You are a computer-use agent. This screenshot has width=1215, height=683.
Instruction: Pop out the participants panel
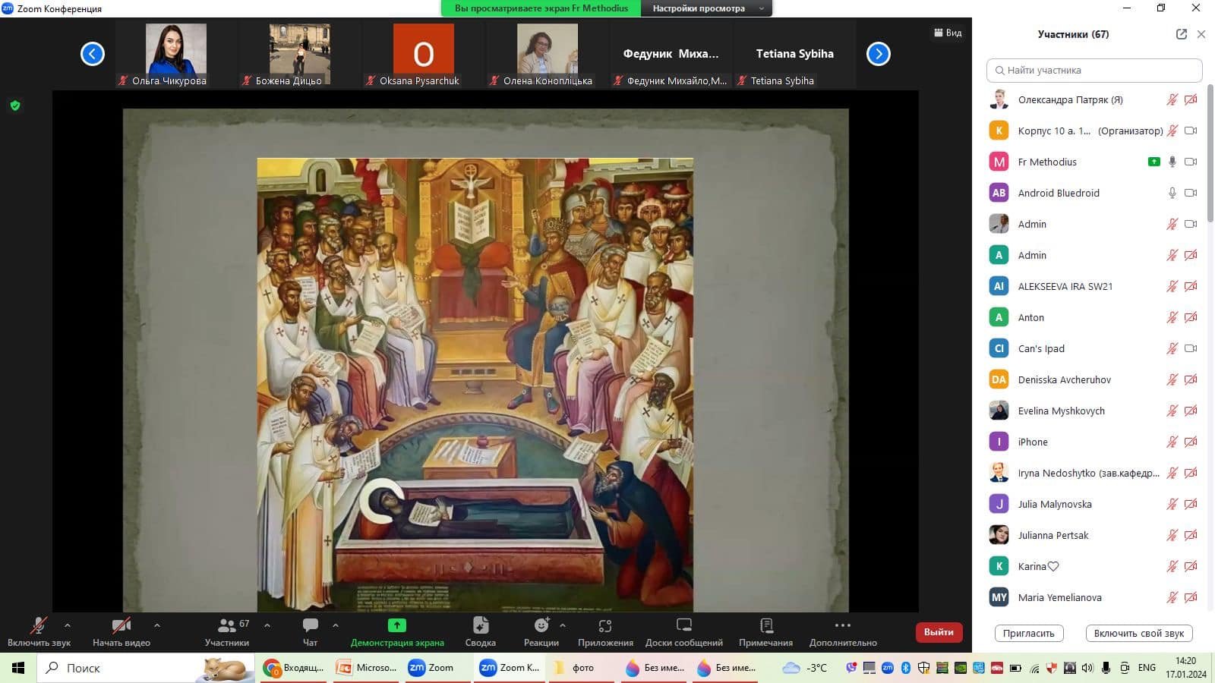pyautogui.click(x=1181, y=34)
